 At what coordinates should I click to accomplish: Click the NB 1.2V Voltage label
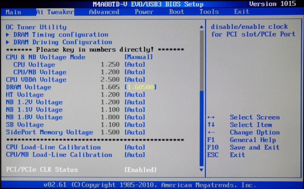click(x=34, y=102)
